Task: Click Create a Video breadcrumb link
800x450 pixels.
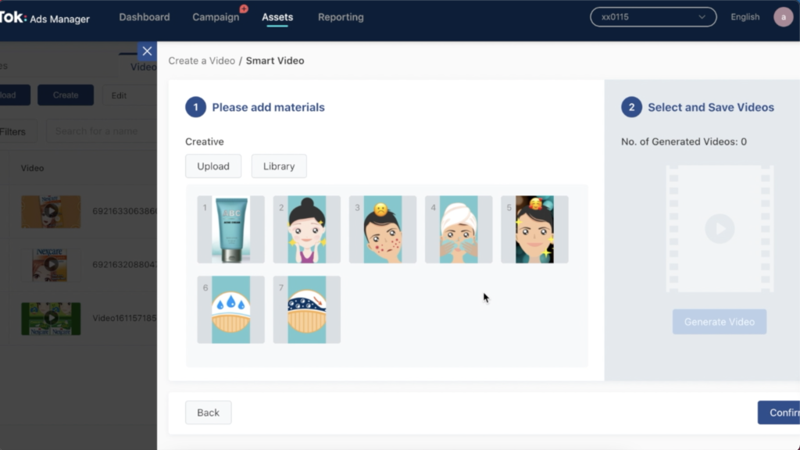Action: (202, 61)
